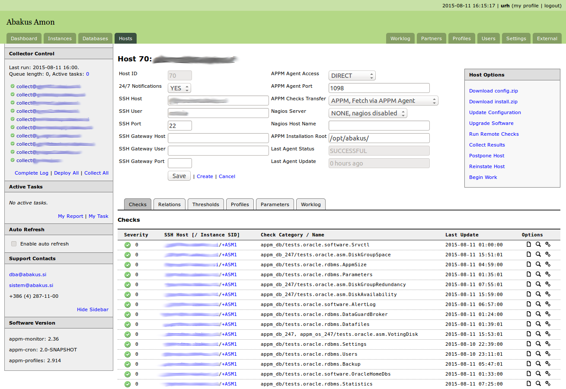This screenshot has height=389, width=566.
Task: Open document icon for Srvctl check row
Action: (528, 245)
